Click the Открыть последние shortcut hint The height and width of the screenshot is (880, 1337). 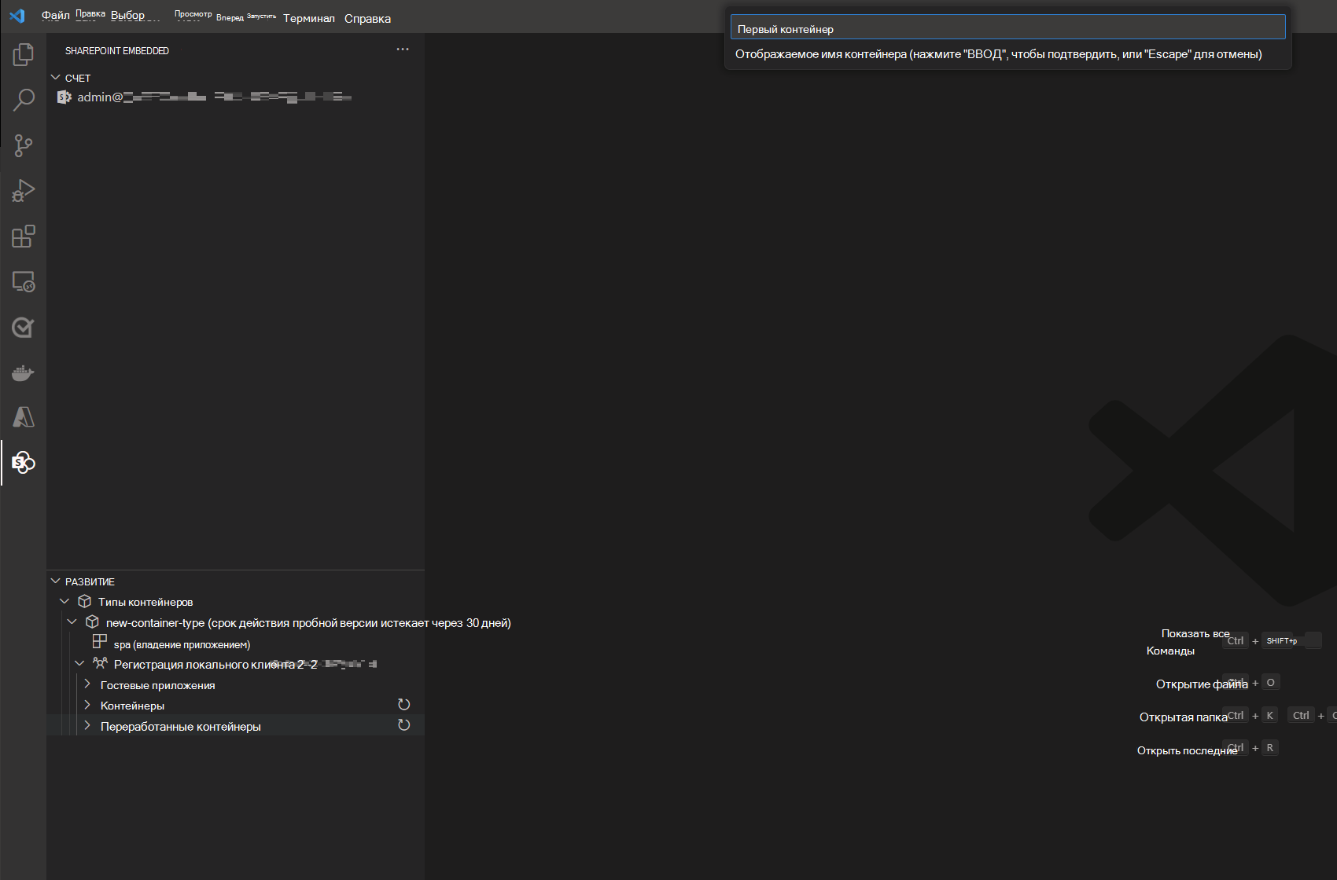[1187, 750]
